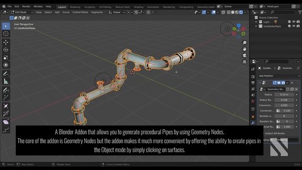Viewport: 302px width, 170px height.
Task: Switch to Rendered viewport shading
Action: click(x=241, y=12)
